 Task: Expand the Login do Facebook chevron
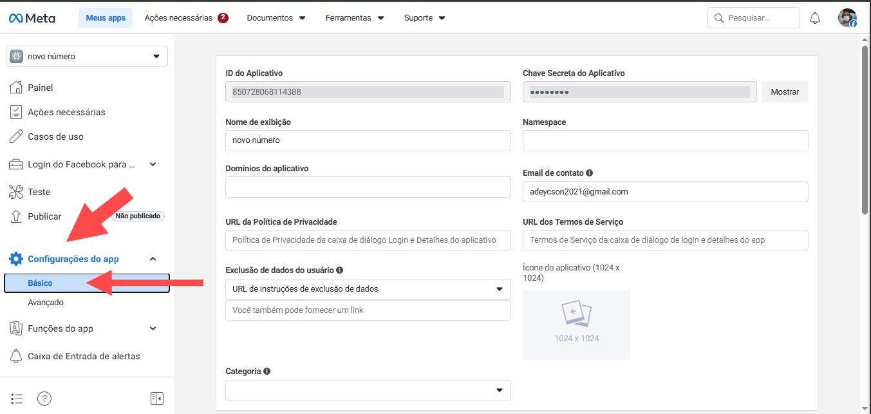click(x=153, y=164)
